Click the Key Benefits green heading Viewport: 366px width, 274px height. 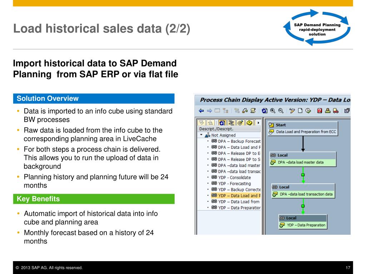click(x=94, y=199)
